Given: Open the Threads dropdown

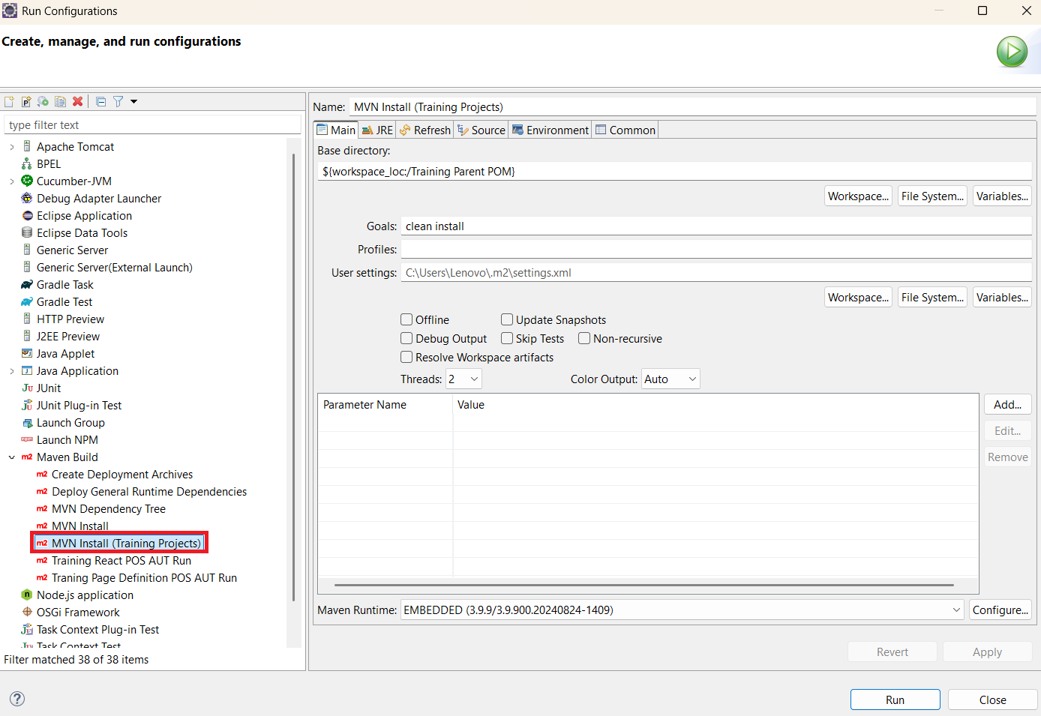Looking at the screenshot, I should (x=463, y=379).
